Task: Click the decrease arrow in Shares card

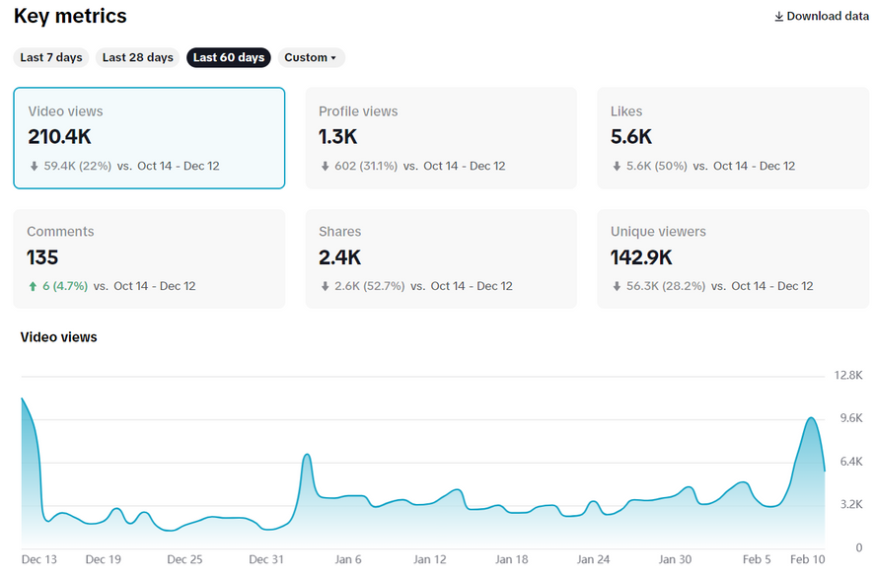Action: pos(325,286)
